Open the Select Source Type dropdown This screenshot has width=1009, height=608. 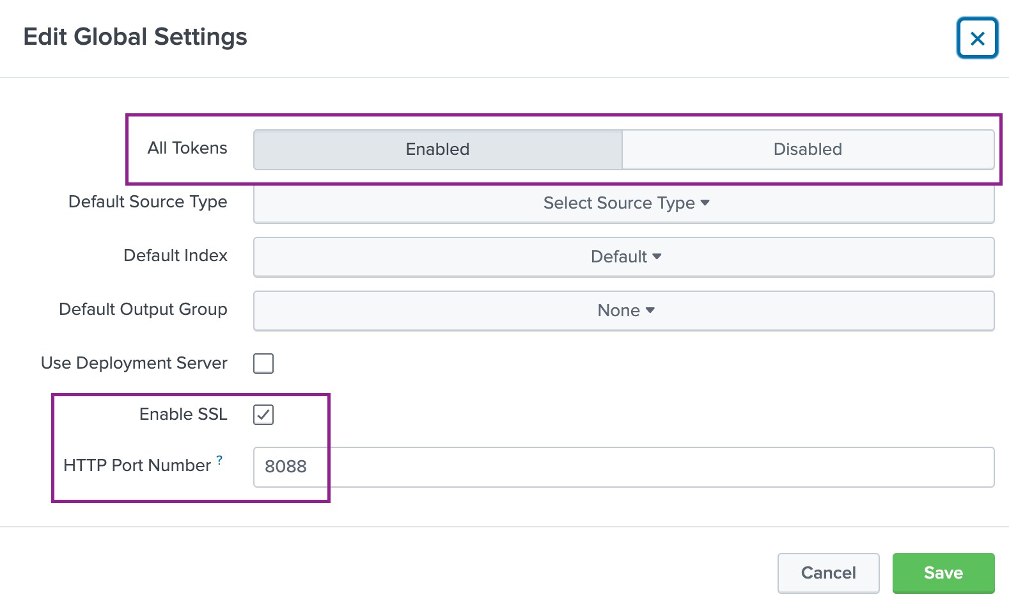[x=624, y=203]
